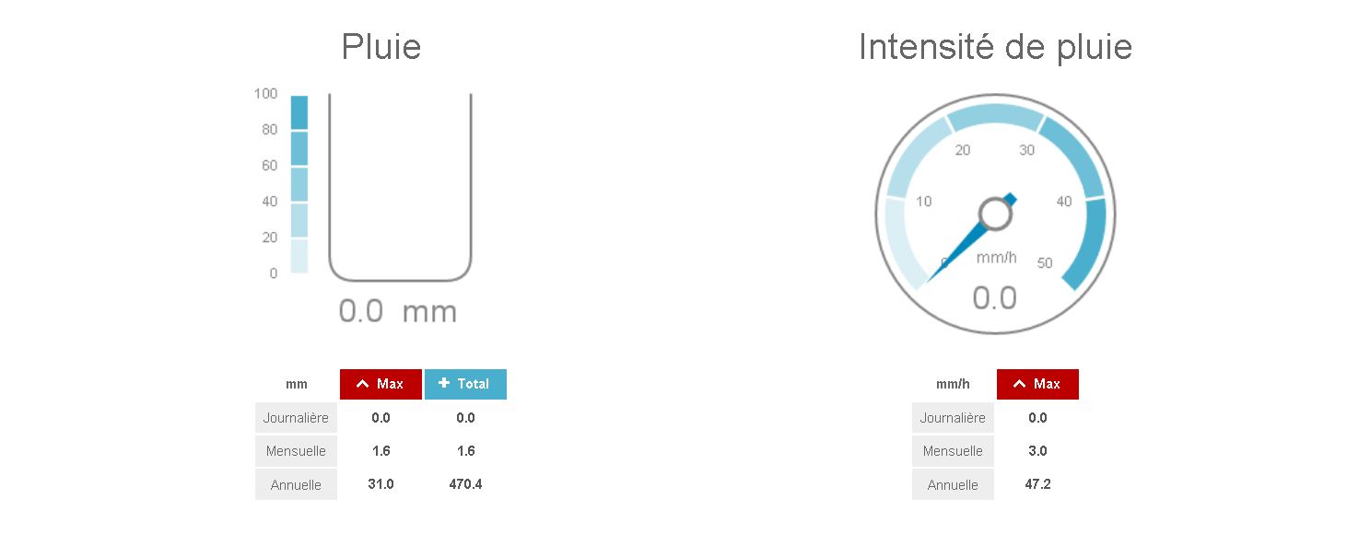Click the red Max button in the Pluie table

point(381,384)
